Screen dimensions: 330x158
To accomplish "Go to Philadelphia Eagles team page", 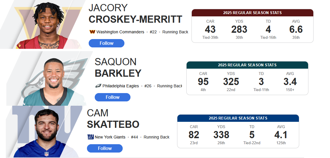I will point(121,86).
